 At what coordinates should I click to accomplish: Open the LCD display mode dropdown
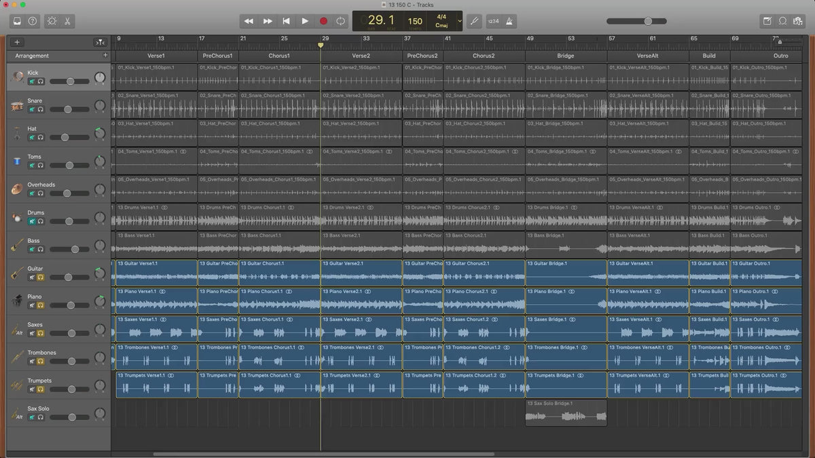tap(460, 21)
